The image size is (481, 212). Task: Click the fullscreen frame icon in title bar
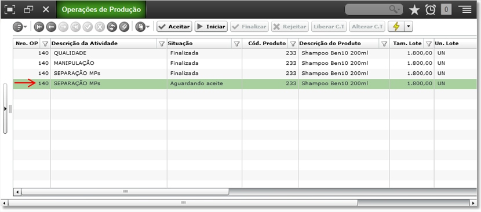(x=10, y=9)
